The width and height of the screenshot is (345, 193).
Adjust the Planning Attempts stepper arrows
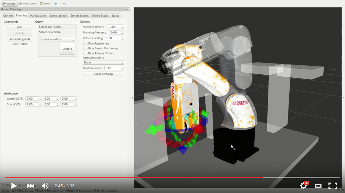click(123, 33)
